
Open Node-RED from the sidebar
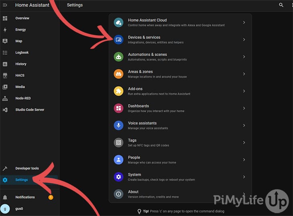tap(23, 98)
